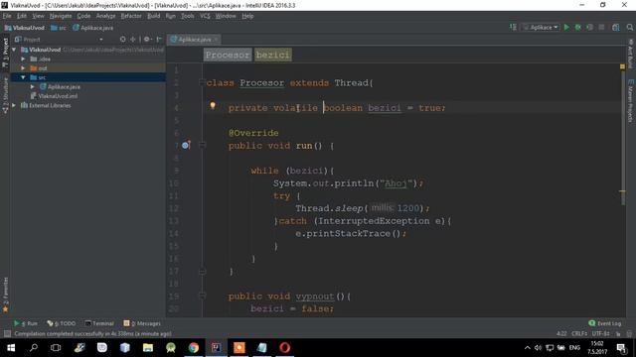Viewport: 636px width, 357px height.
Task: Expand Aplikace.java node in tree
Action: point(33,86)
